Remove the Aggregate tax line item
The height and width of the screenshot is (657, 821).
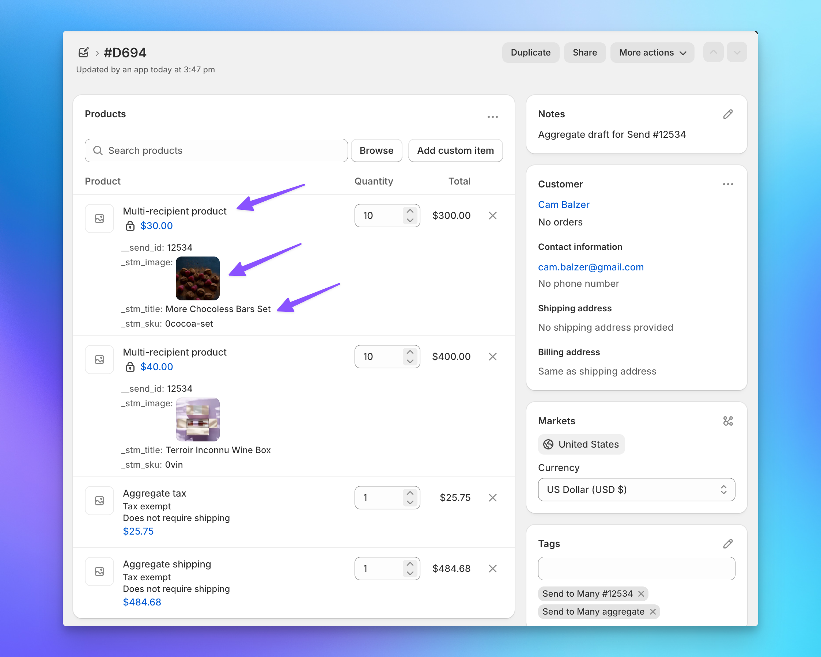(x=492, y=498)
